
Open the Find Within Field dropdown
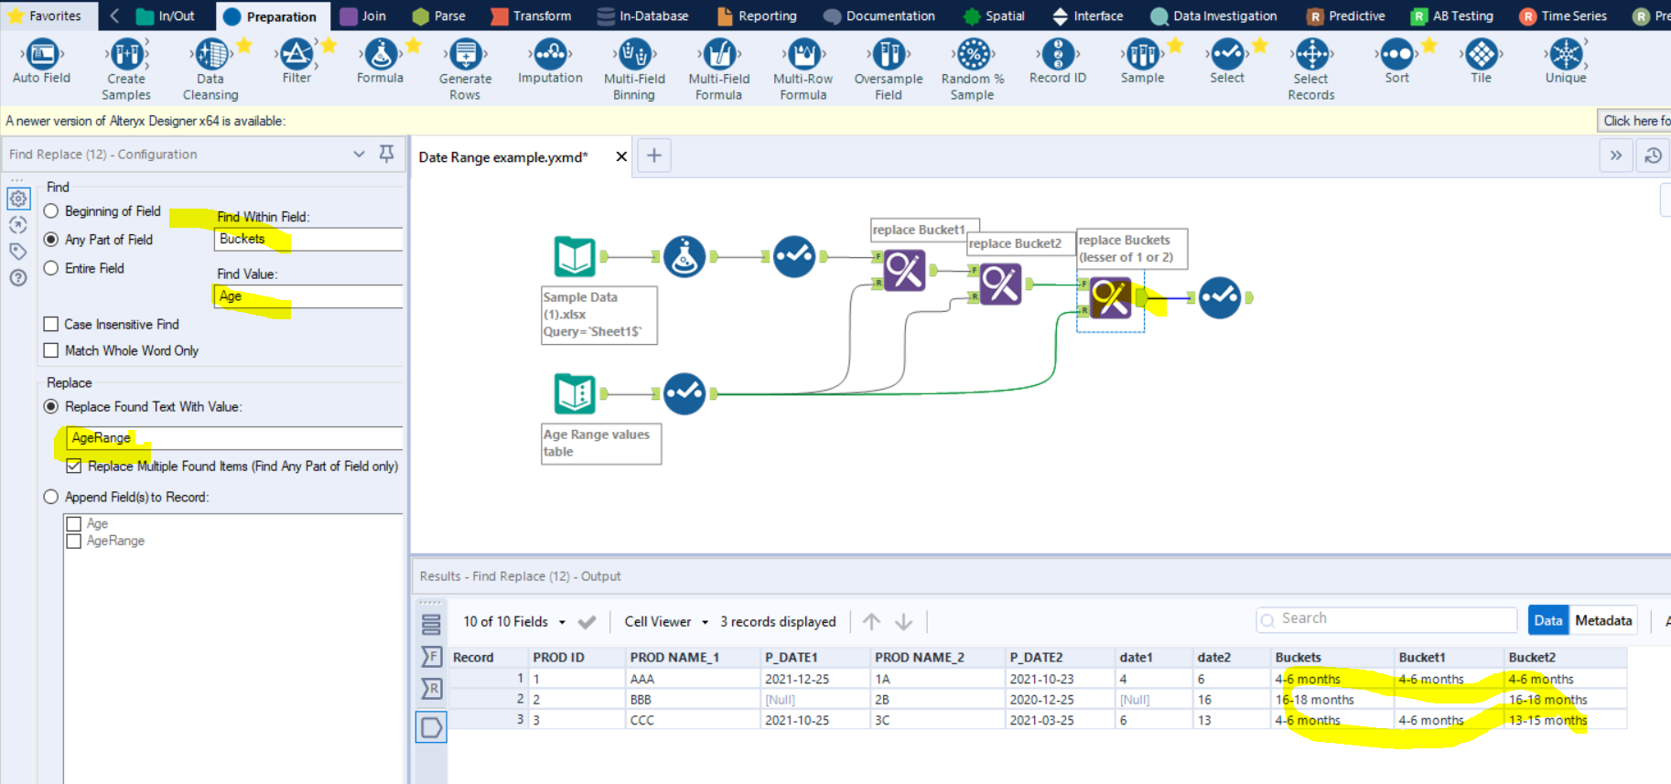[308, 239]
